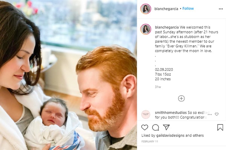Save the post with the bookmark icon
Screen dimensions: 226x150
[x=220, y=127]
